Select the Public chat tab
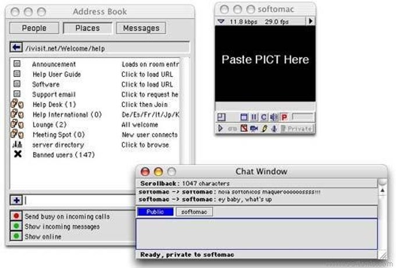The width and height of the screenshot is (396, 268). [155, 211]
